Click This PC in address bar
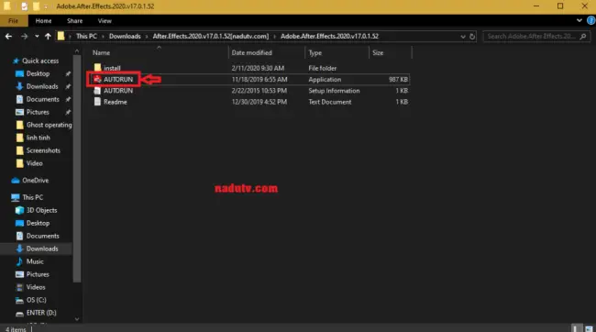This screenshot has height=332, width=596. point(86,36)
